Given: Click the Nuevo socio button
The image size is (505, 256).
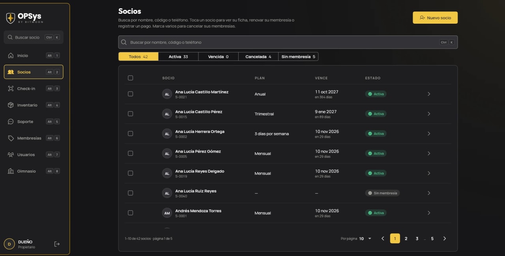Looking at the screenshot, I should coord(435,18).
